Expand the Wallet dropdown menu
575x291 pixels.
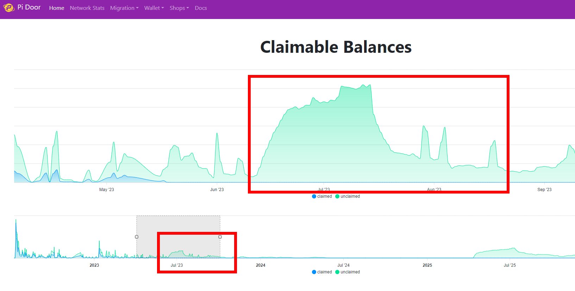click(154, 8)
